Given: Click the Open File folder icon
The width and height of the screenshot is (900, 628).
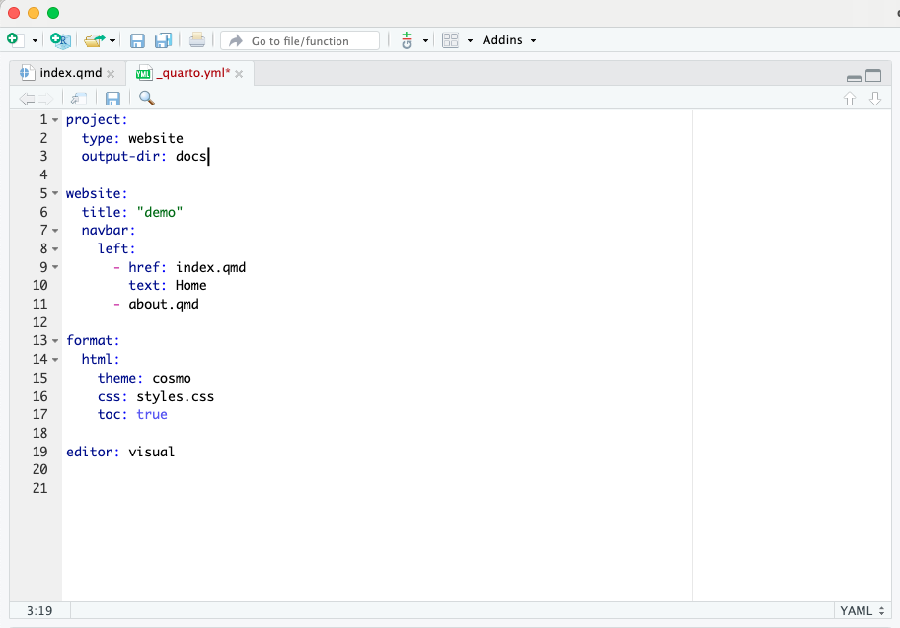Looking at the screenshot, I should coord(95,40).
